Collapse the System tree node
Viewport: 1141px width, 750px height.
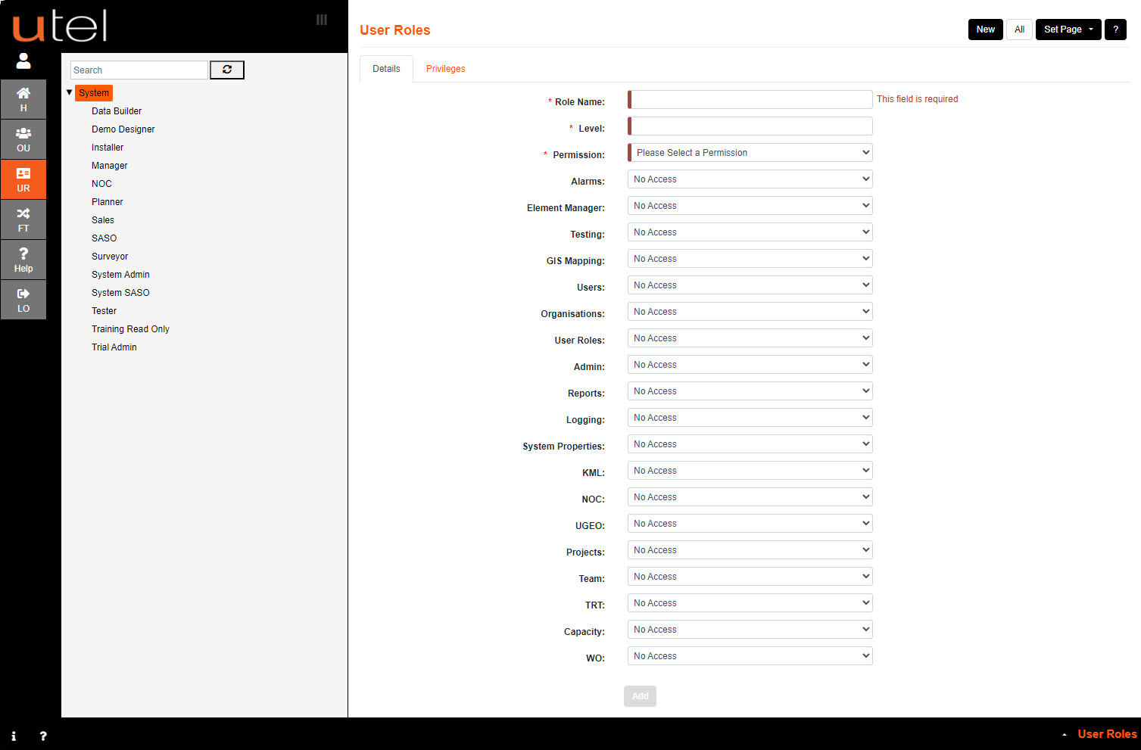69,92
